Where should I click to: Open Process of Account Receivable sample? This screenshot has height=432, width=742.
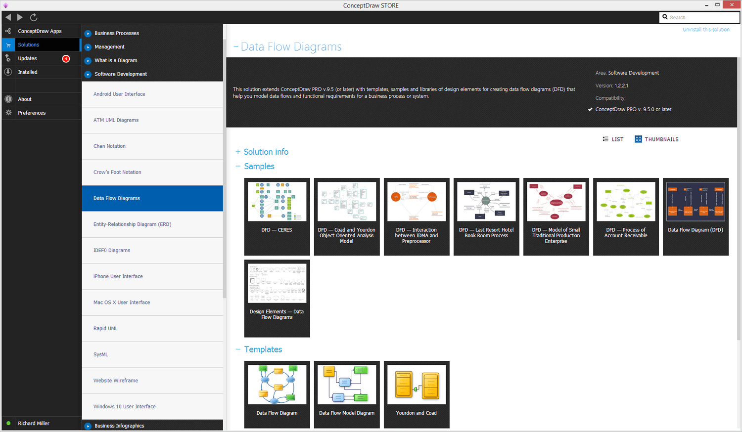coord(626,216)
